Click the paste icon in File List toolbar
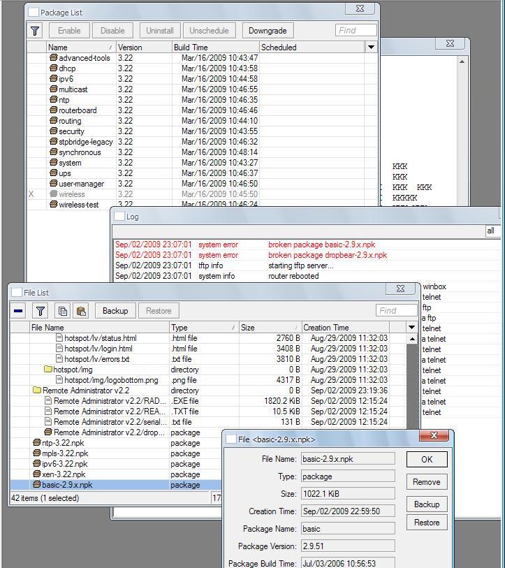This screenshot has height=568, width=505. 81,311
